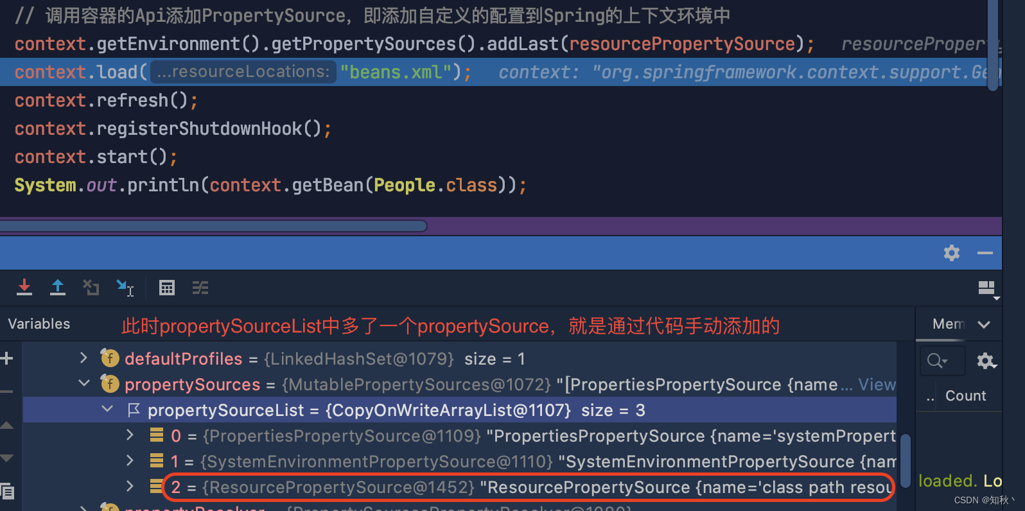Image resolution: width=1025 pixels, height=511 pixels.
Task: Click the field icon of propertySources
Action: pos(110,384)
